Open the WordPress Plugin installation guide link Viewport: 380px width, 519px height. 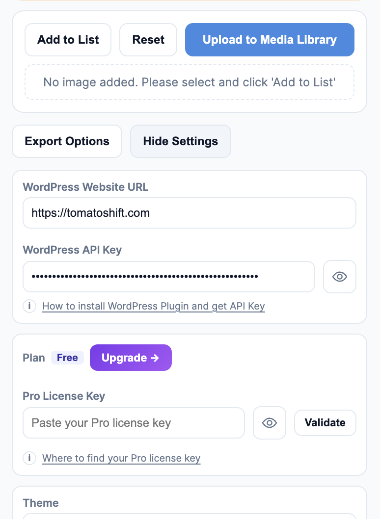tap(154, 306)
